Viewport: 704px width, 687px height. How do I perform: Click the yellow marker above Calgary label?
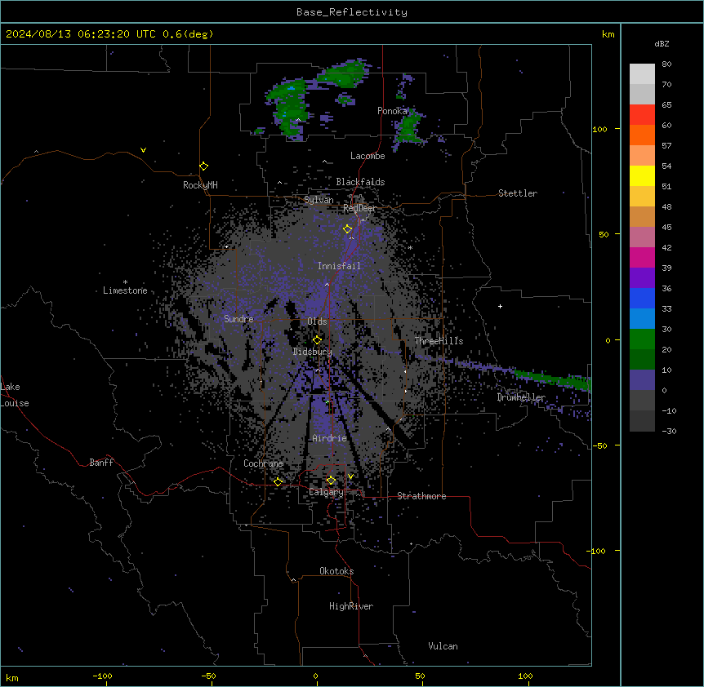tap(331, 481)
